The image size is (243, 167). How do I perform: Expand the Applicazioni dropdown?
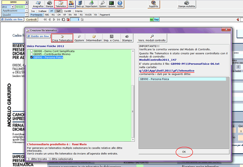click(x=26, y=11)
